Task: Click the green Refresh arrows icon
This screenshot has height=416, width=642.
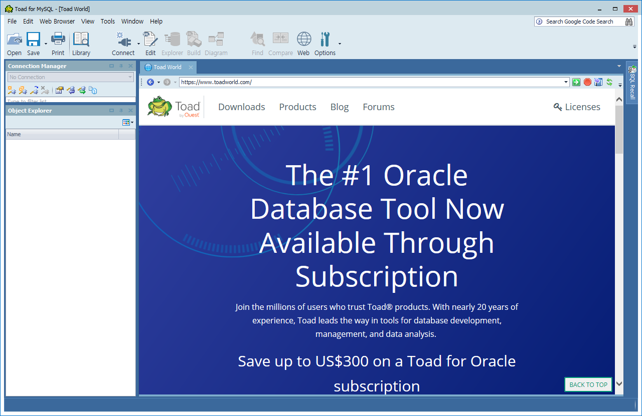Action: click(609, 82)
